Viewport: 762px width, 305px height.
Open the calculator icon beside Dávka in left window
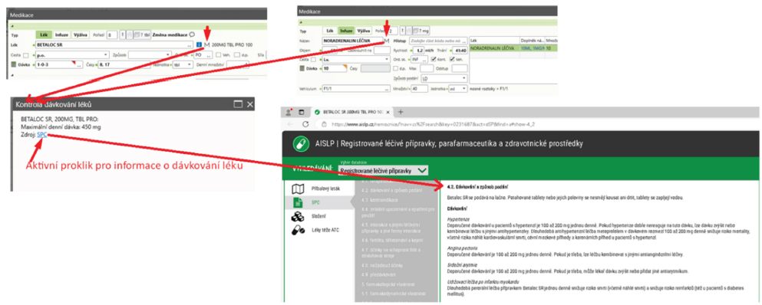(x=13, y=64)
